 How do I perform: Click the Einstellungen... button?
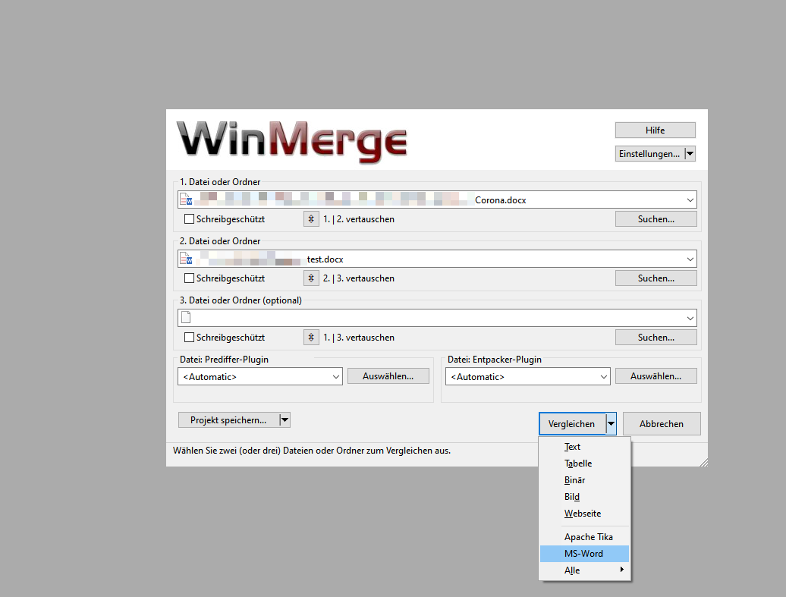pos(649,154)
